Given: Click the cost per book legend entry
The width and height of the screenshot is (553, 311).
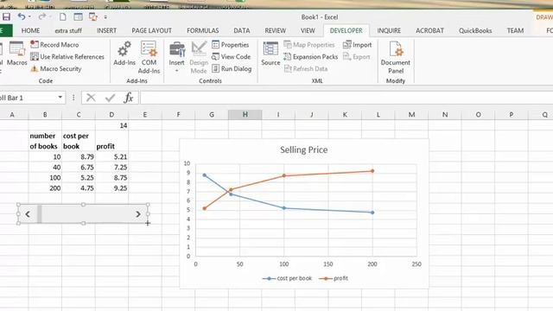Looking at the screenshot, I should point(288,278).
